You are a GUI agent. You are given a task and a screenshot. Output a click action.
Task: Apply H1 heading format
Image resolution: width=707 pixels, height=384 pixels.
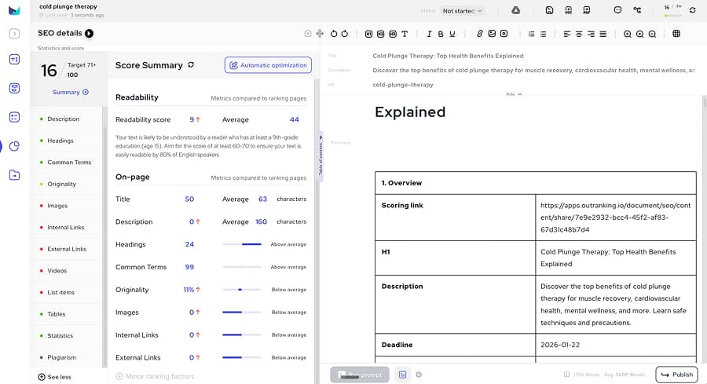(x=368, y=34)
